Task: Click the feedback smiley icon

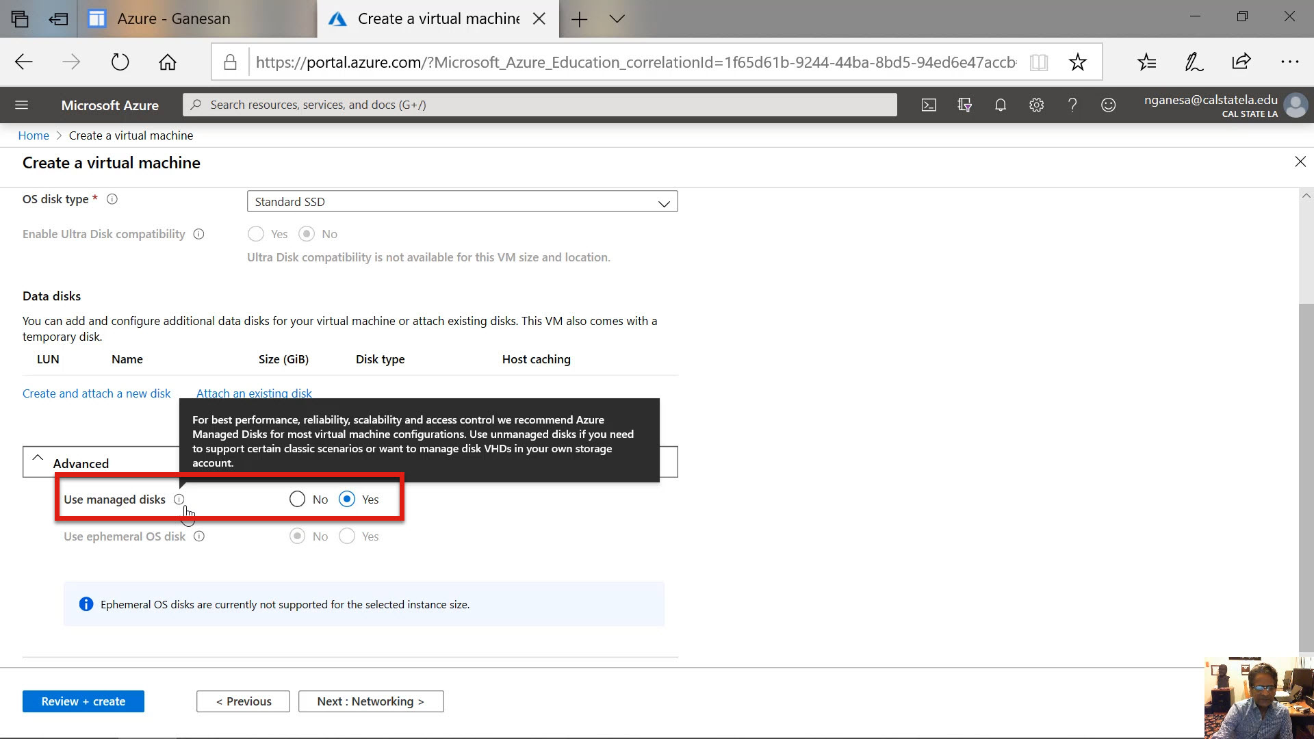Action: (x=1108, y=105)
